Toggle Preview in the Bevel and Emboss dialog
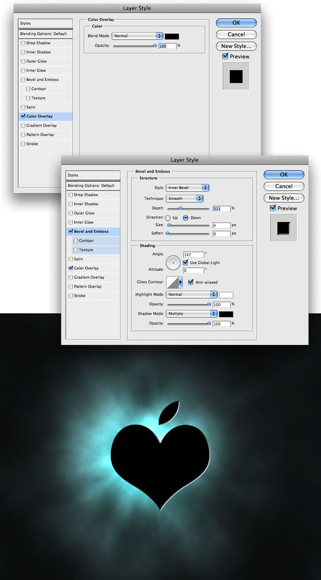 [x=273, y=208]
